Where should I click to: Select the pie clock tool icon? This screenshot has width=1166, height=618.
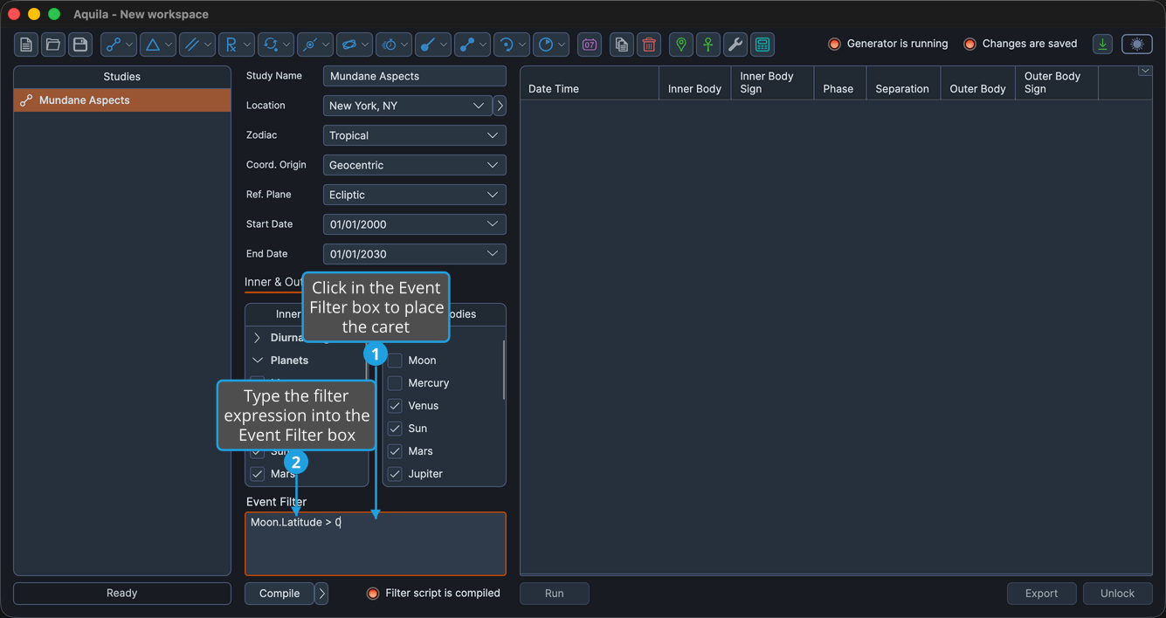551,45
